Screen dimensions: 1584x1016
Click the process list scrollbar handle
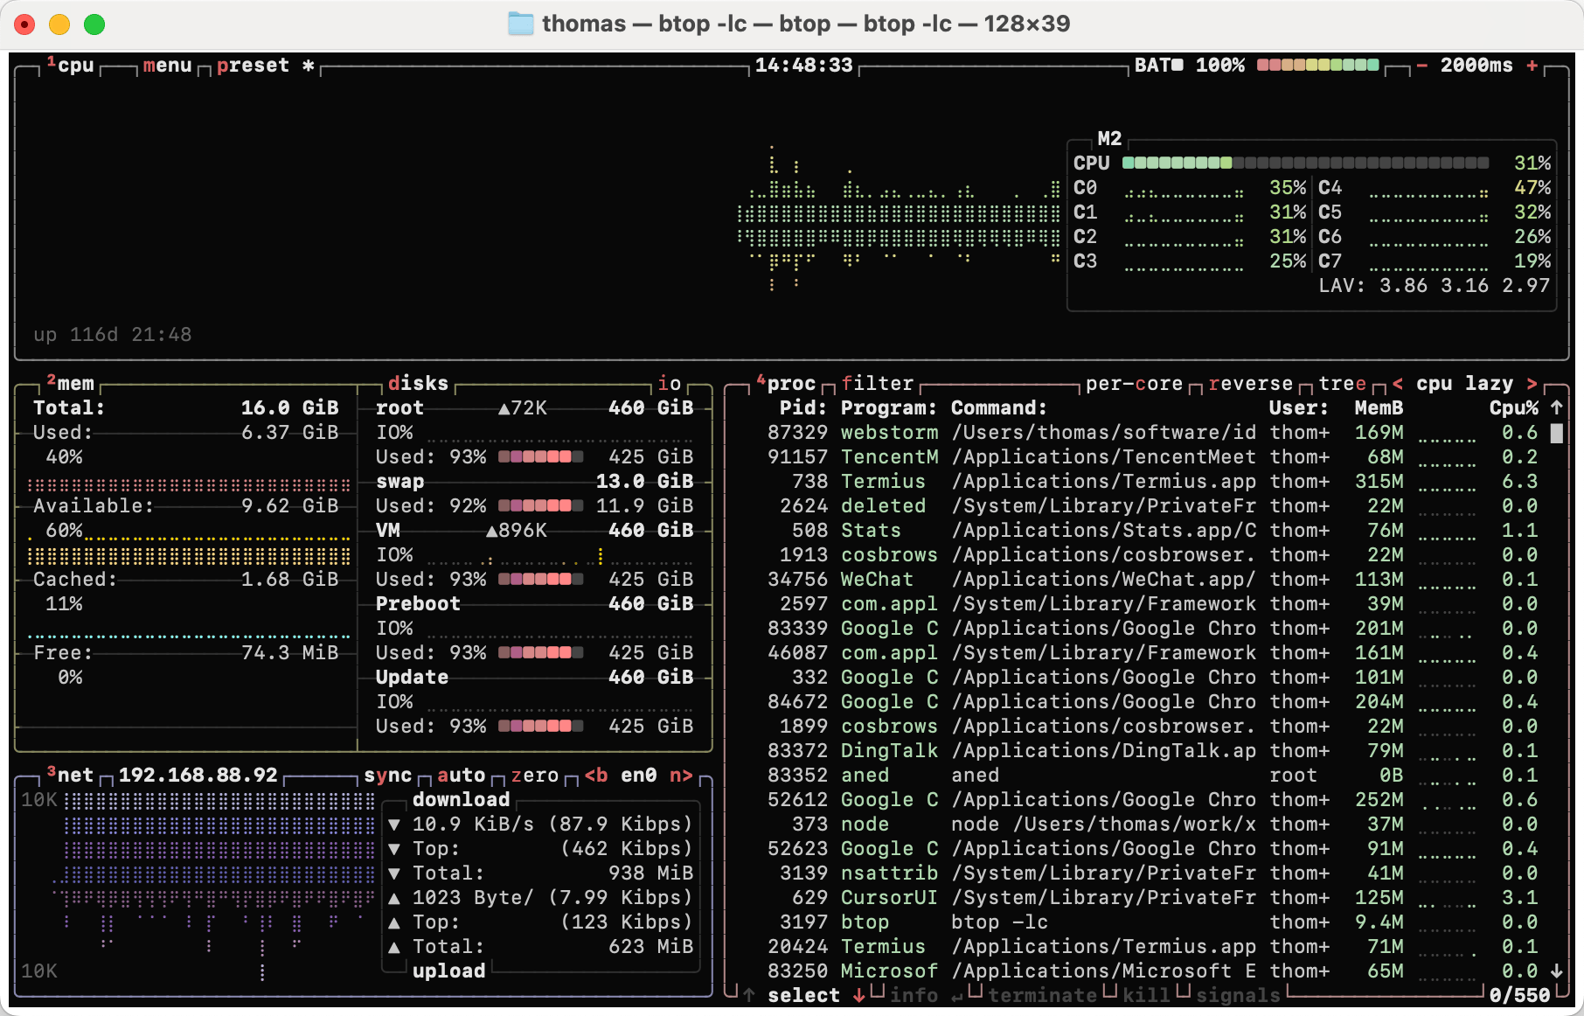1556,433
